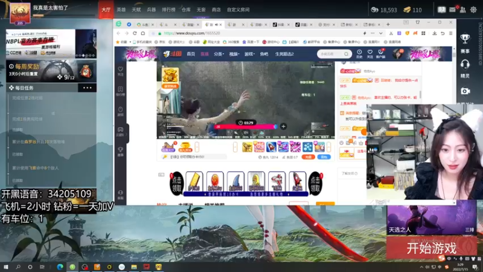The width and height of the screenshot is (483, 272).
Task: Show hidden system tray icons
Action: 421,267
